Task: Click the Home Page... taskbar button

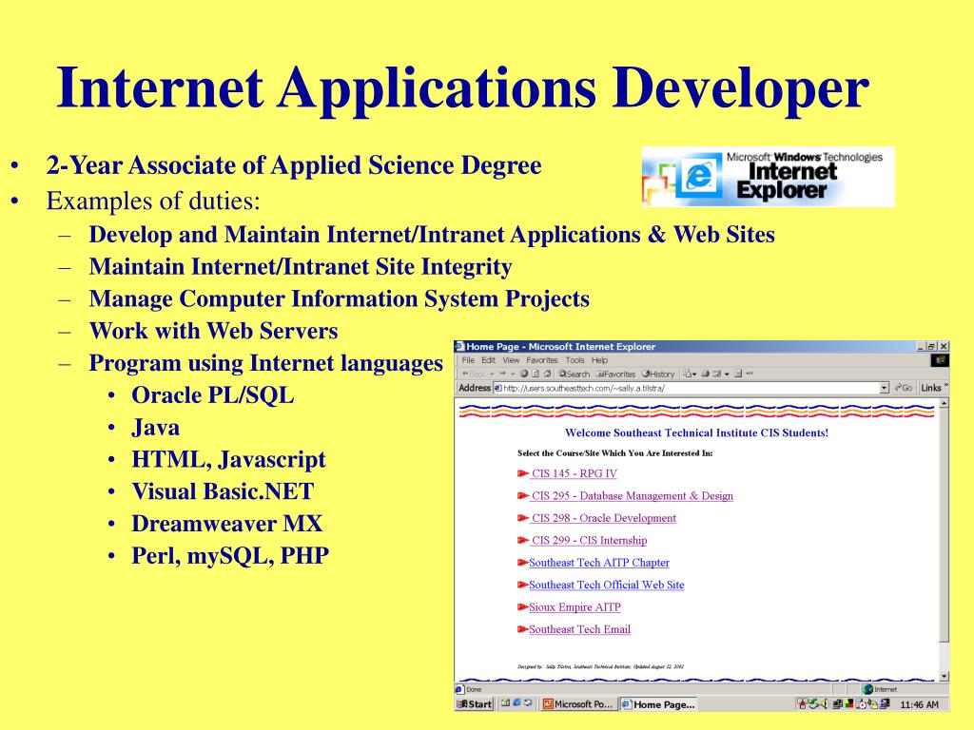Action: coord(659,704)
